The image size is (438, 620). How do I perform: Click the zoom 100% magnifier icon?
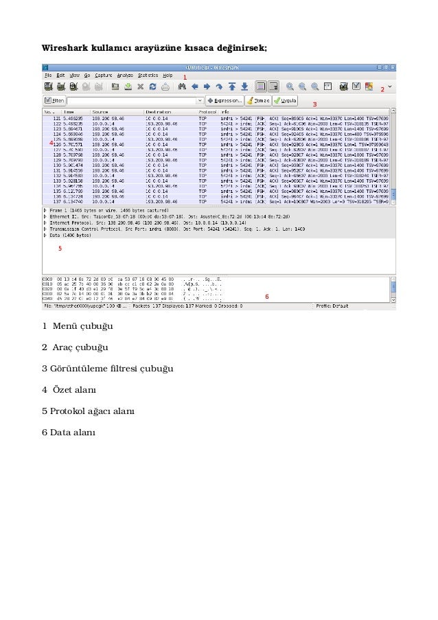pos(314,87)
